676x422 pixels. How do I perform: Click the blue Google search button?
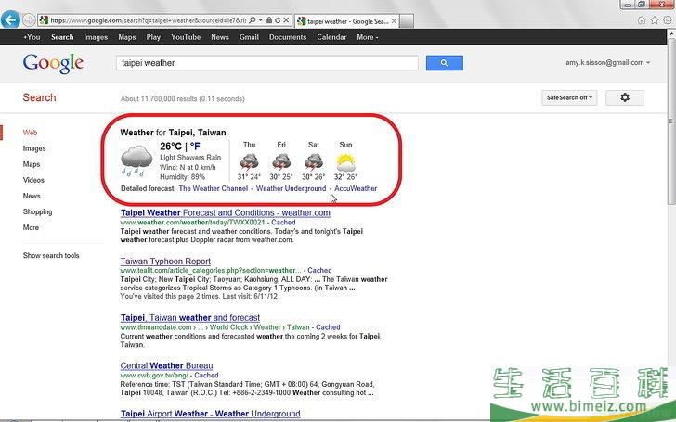[x=445, y=63]
